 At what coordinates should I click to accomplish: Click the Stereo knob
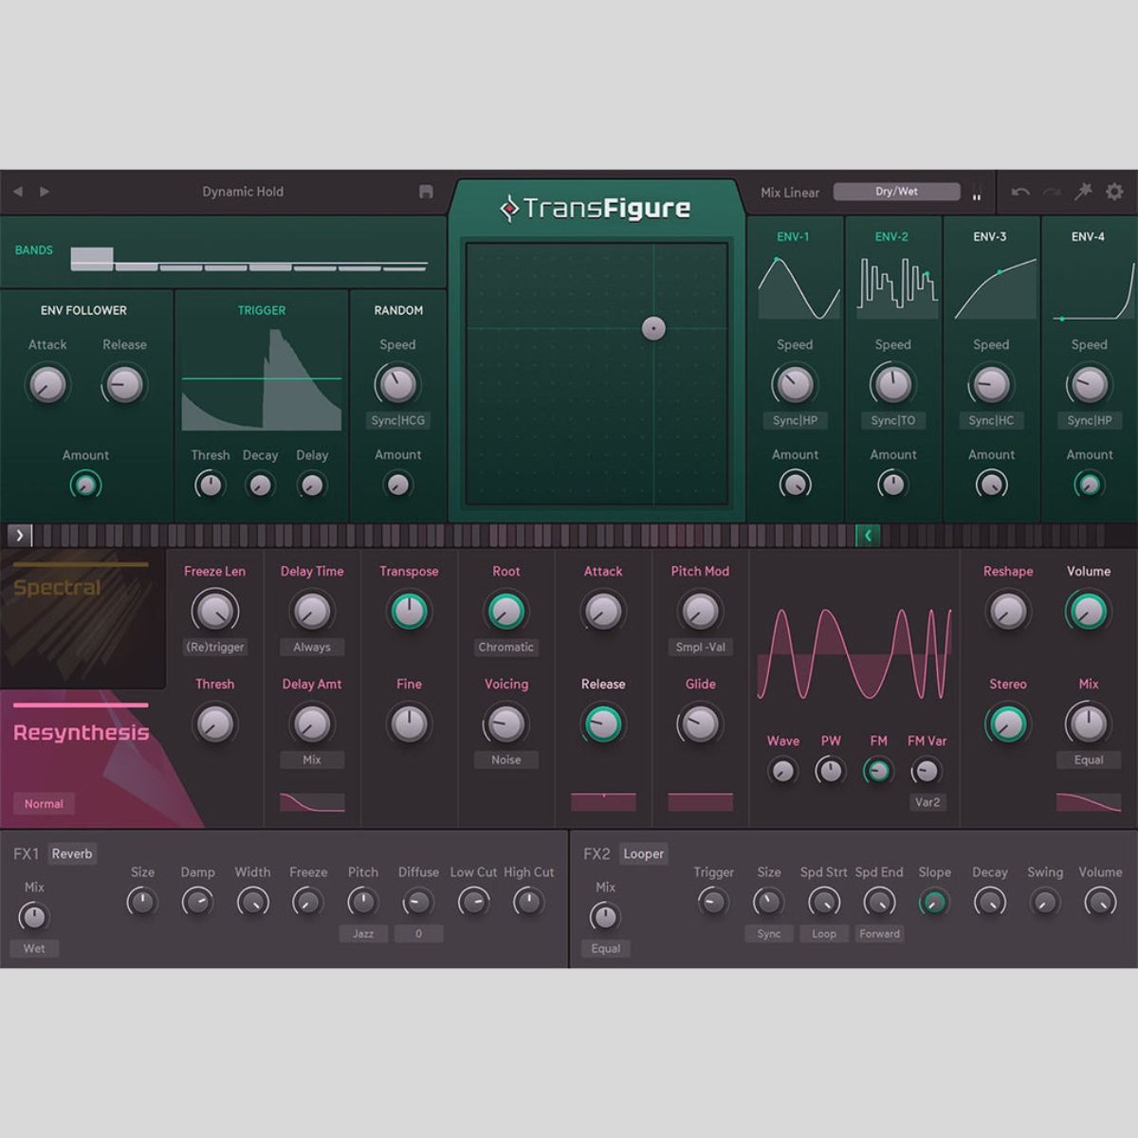point(1007,725)
